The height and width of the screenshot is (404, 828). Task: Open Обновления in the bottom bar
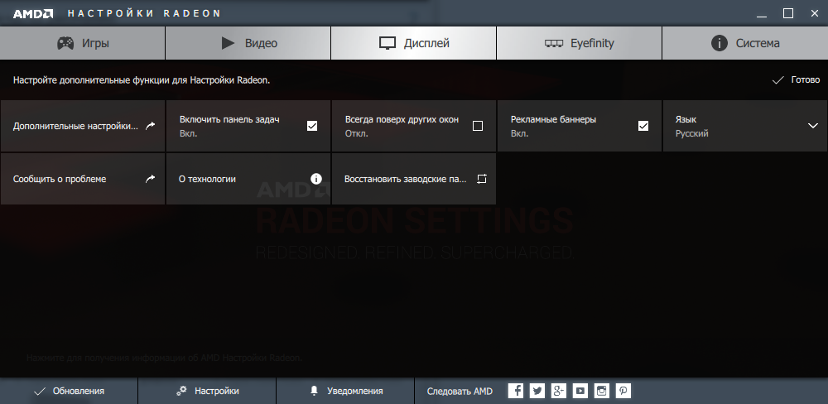(x=69, y=391)
